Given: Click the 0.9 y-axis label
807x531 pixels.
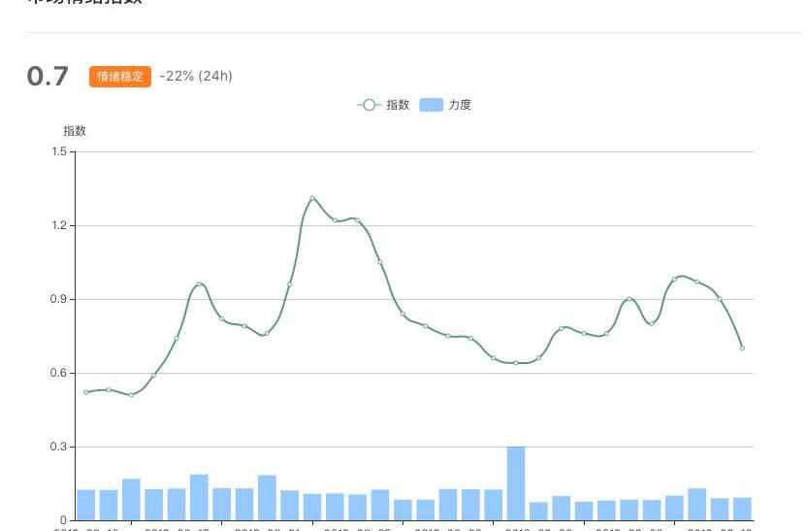Looking at the screenshot, I should pyautogui.click(x=60, y=299).
